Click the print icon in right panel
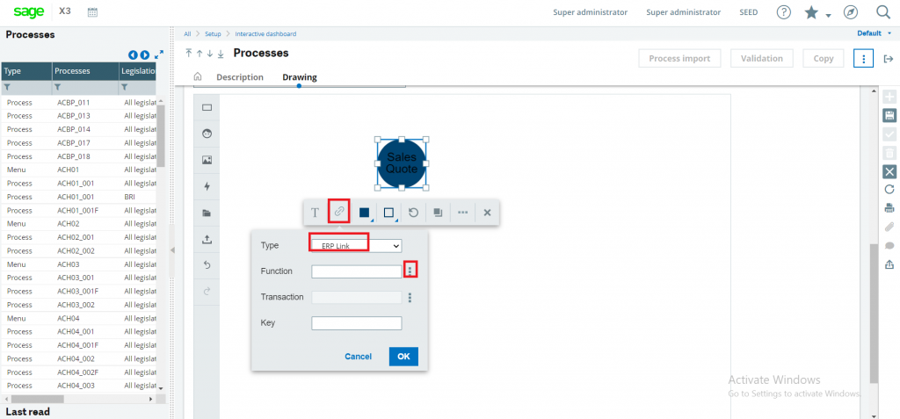 889,208
